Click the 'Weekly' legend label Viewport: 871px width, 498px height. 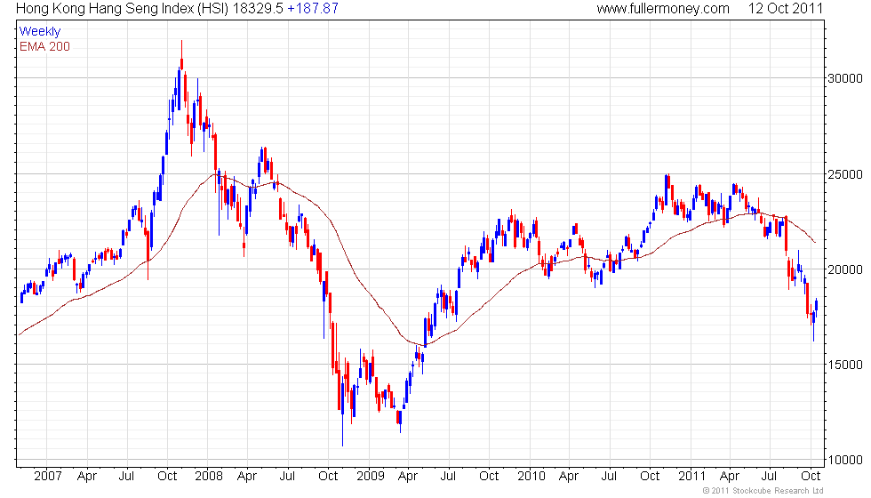(x=39, y=32)
